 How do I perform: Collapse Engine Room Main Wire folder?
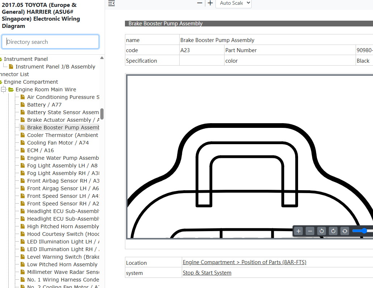click(x=3, y=89)
